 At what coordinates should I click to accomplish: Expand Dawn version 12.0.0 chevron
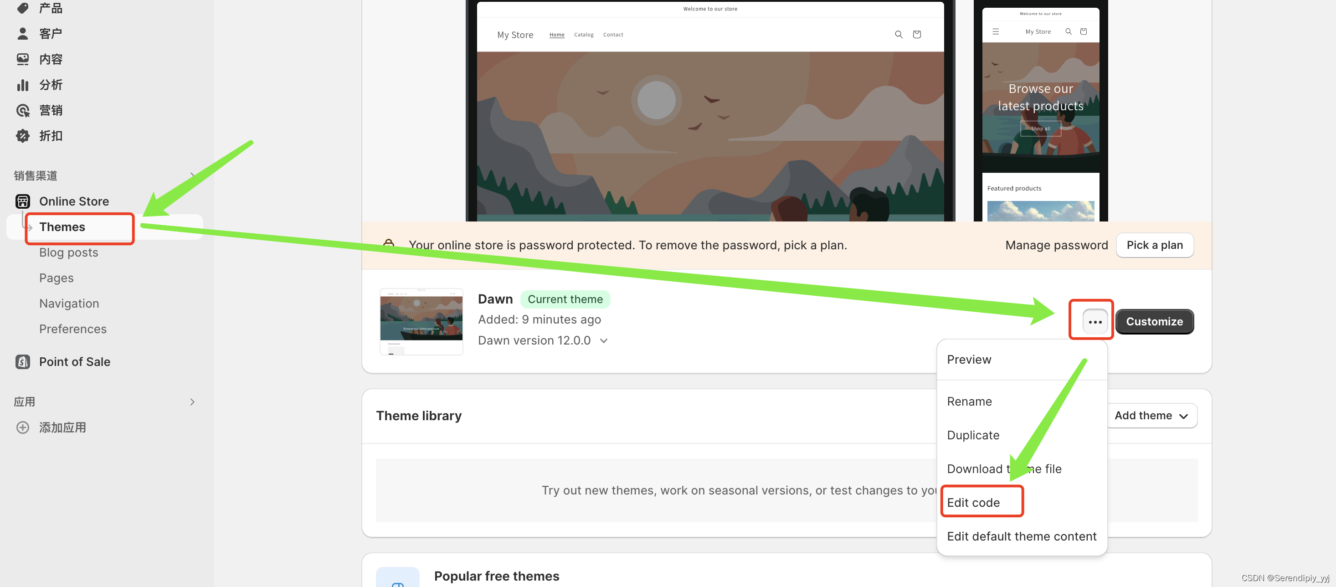point(604,341)
